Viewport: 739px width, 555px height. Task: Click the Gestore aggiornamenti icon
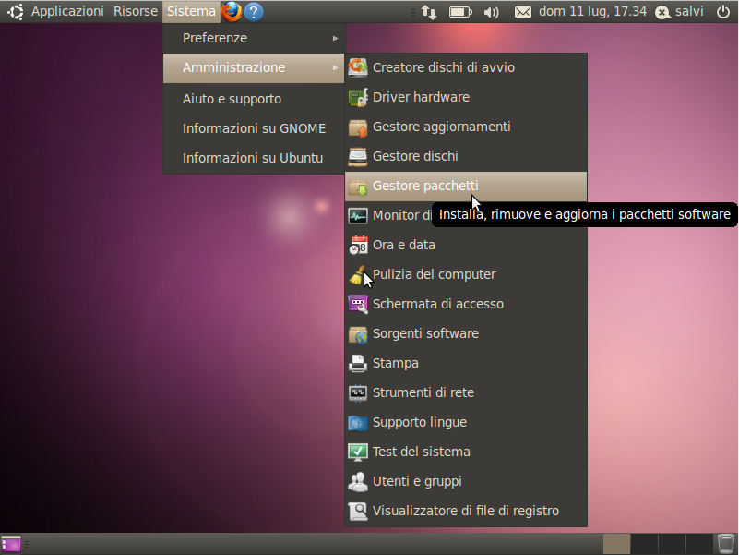pos(358,127)
